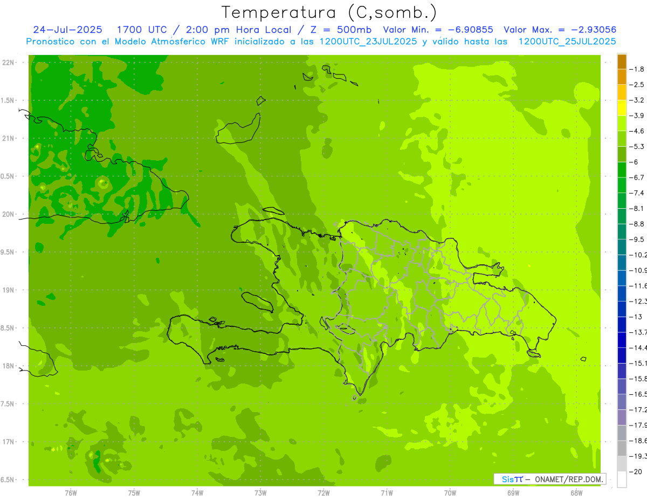
Task: Click the '21N' latitude axis label
Action: (9, 138)
